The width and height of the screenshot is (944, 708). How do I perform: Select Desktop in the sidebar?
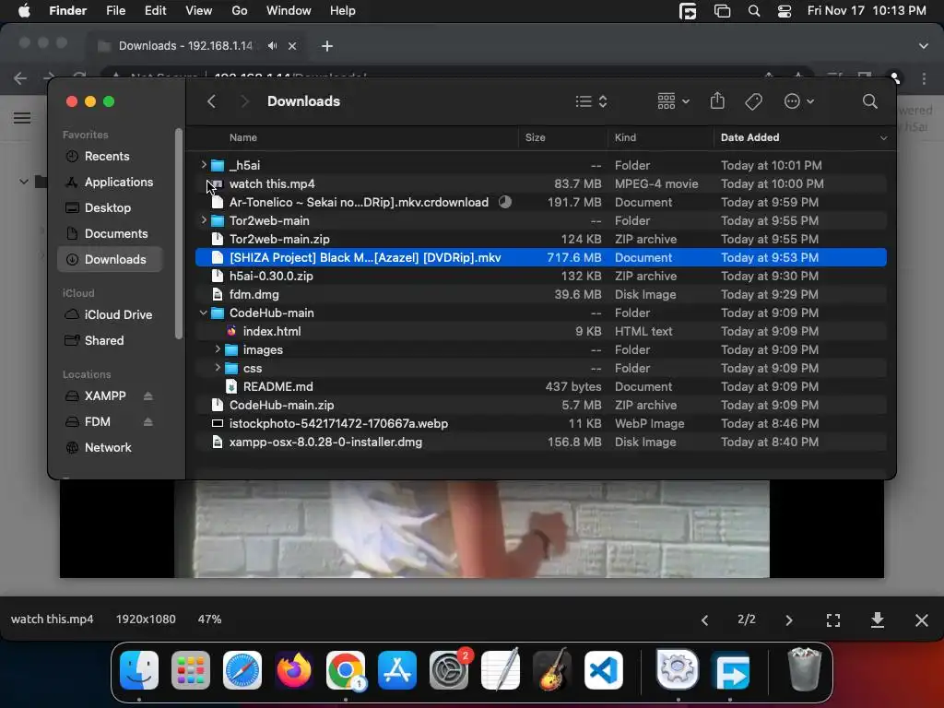pyautogui.click(x=110, y=207)
